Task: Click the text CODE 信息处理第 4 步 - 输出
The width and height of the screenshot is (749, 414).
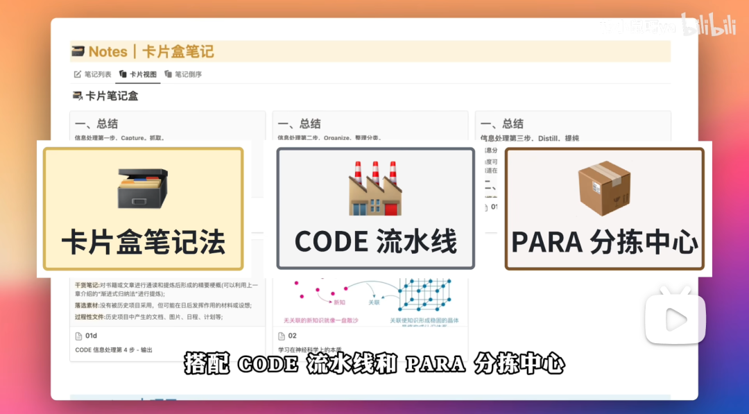Action: click(114, 350)
